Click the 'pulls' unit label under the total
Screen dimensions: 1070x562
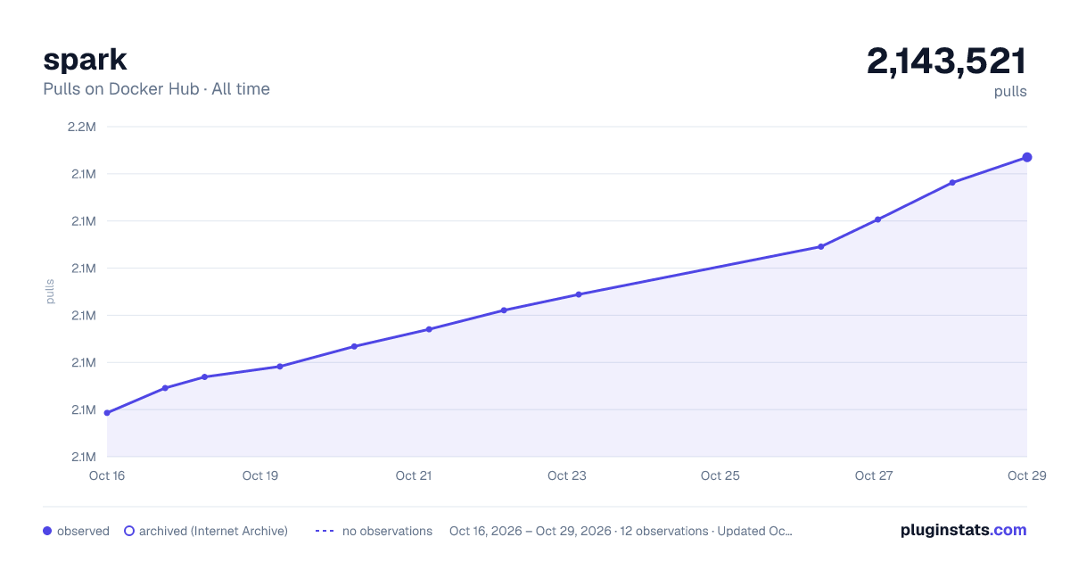1010,92
